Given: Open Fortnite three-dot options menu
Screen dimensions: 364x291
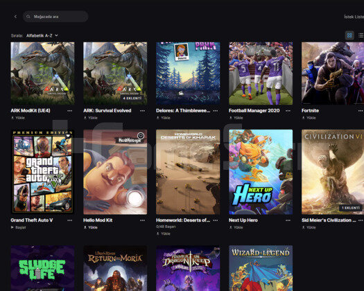Looking at the screenshot, I should click(361, 111).
